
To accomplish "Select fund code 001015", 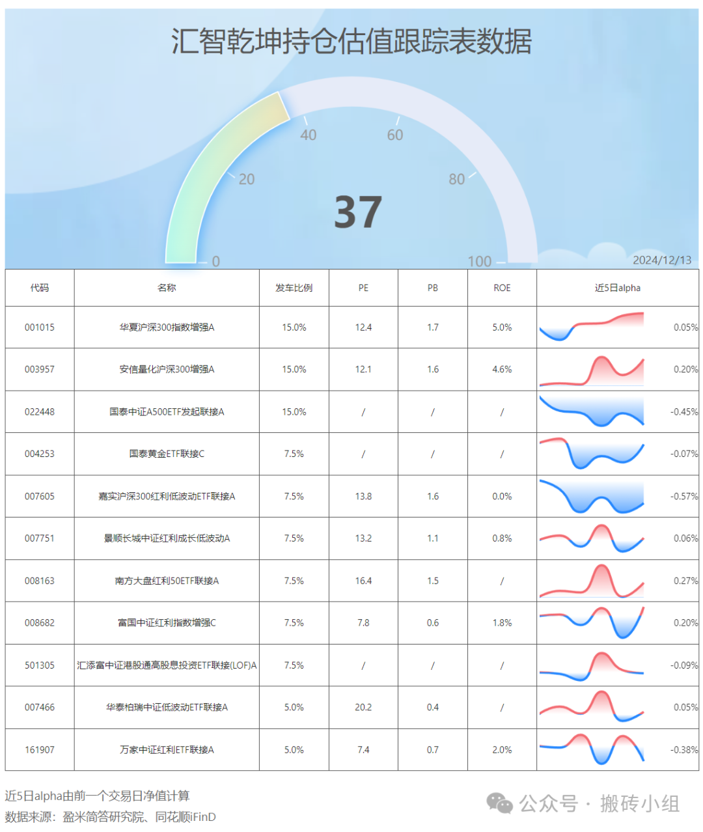I will [x=40, y=327].
